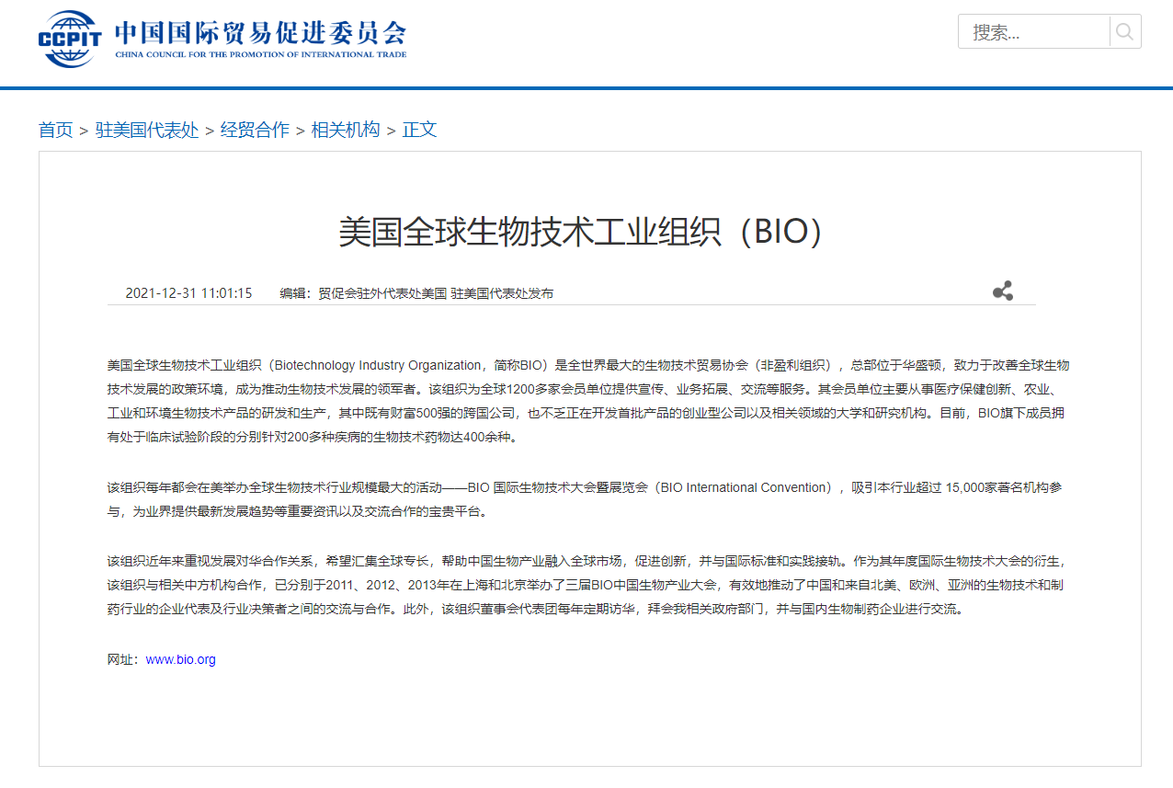This screenshot has height=788, width=1173.
Task: Select 相关机构 in the breadcrumb
Action: 346,130
